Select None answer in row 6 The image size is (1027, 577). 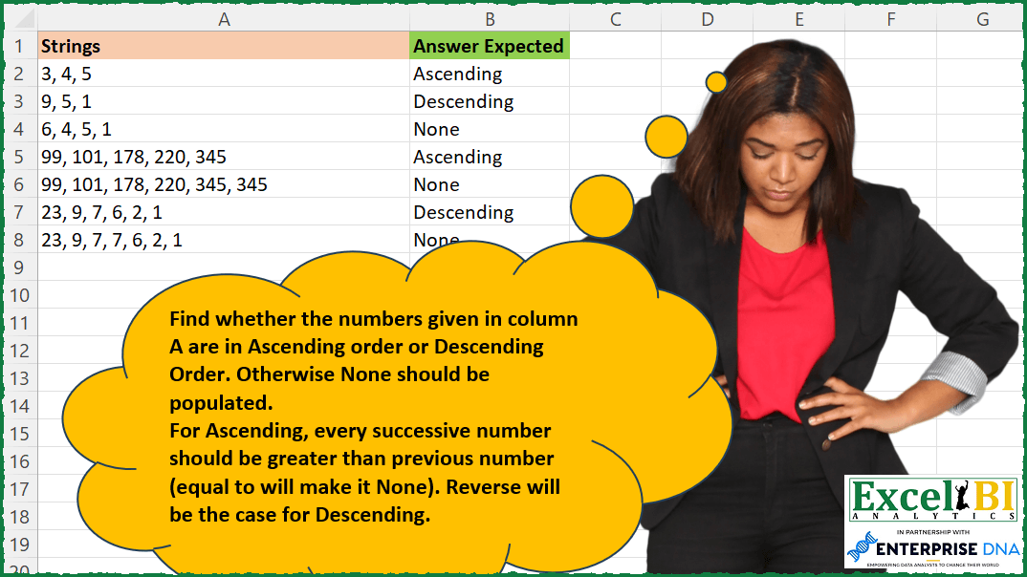[x=490, y=184]
